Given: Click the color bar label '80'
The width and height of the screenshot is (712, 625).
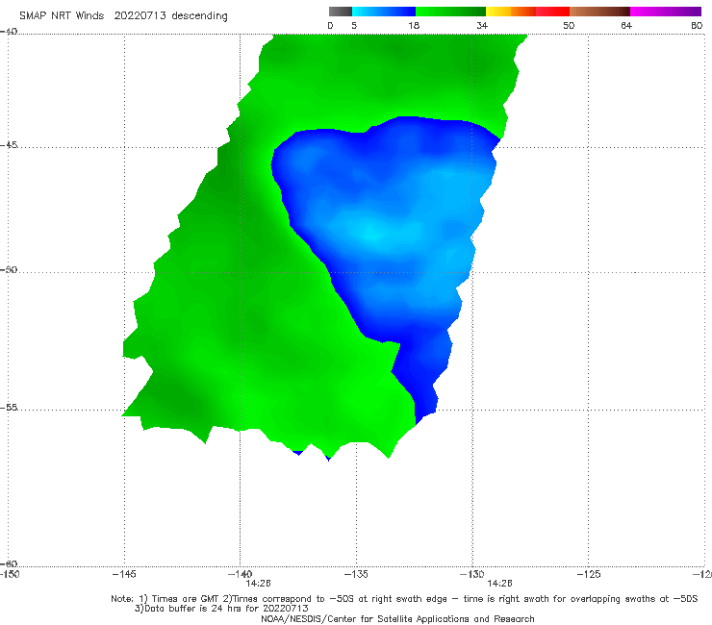Looking at the screenshot, I should click(697, 25).
